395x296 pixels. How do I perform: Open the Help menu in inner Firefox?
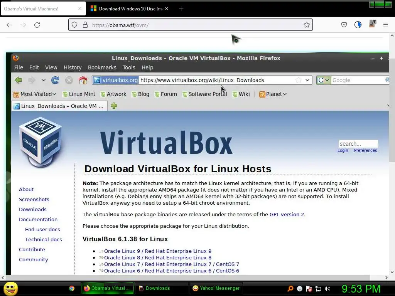pos(147,67)
